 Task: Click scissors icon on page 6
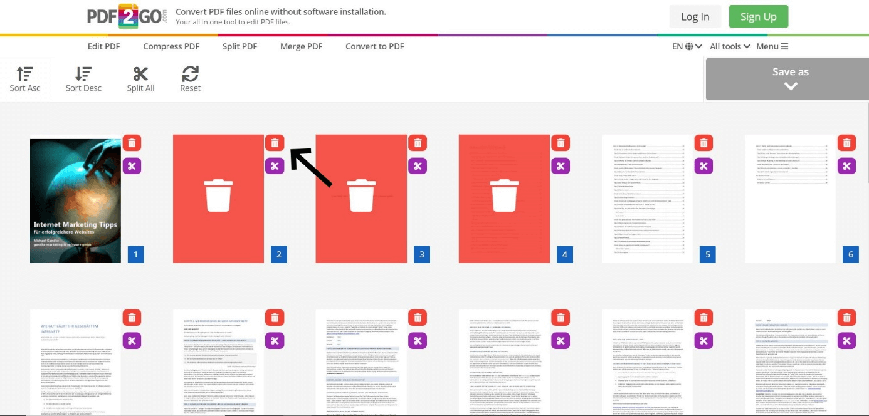tap(846, 166)
